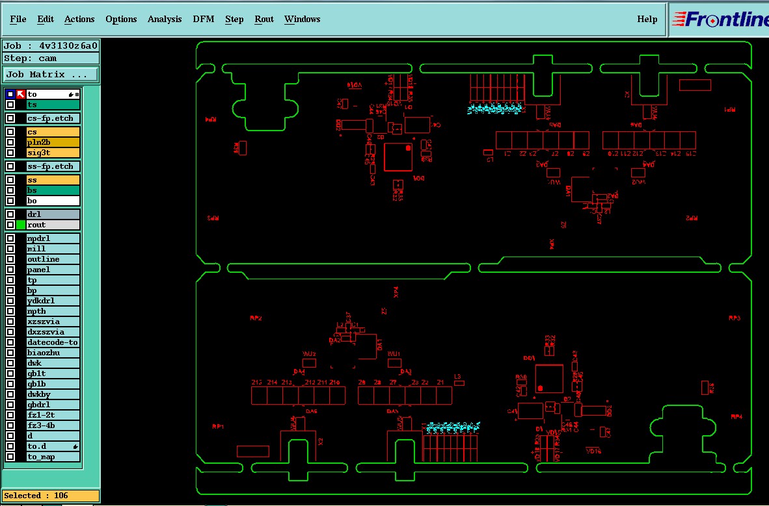Select the 'dxzszvia' layer name

click(53, 332)
